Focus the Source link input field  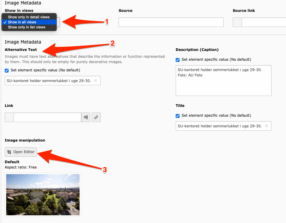click(263, 22)
